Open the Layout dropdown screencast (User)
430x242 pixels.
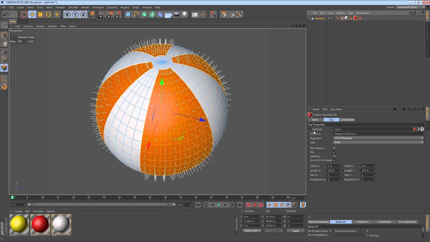411,7
